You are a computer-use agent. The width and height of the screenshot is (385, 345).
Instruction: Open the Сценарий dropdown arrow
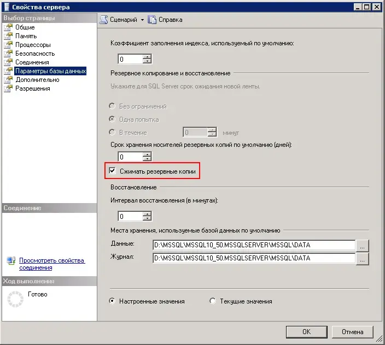point(142,20)
